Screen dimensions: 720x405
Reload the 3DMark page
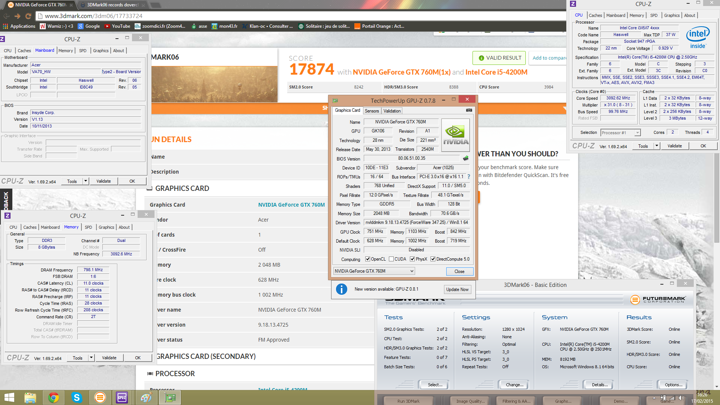coord(28,16)
